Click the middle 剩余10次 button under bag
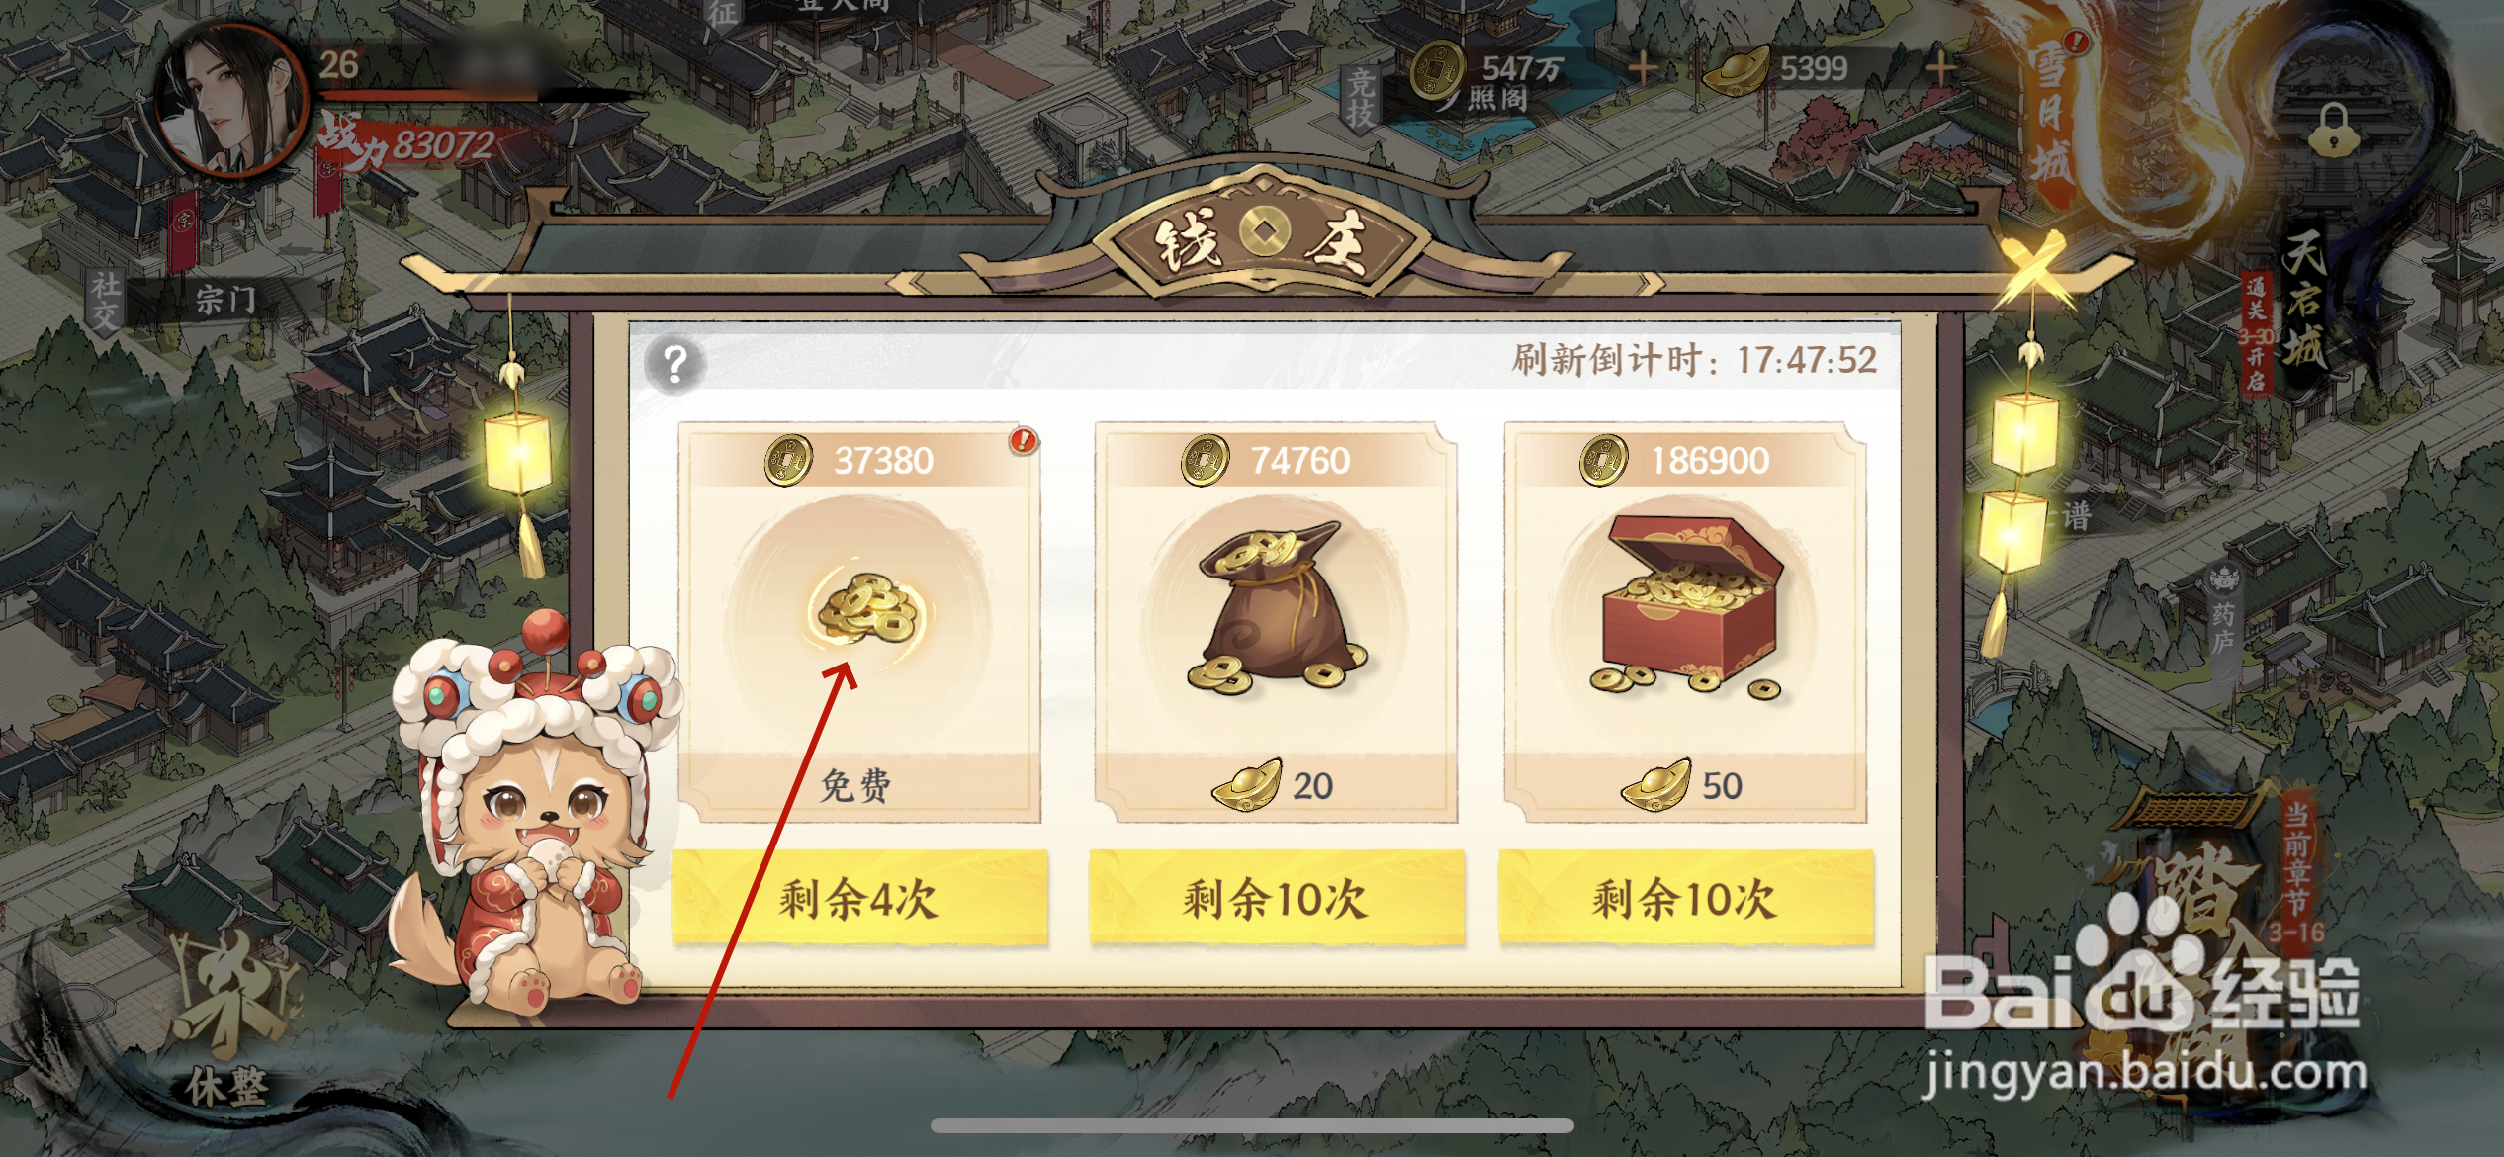Viewport: 2504px width, 1157px height. click(1275, 898)
